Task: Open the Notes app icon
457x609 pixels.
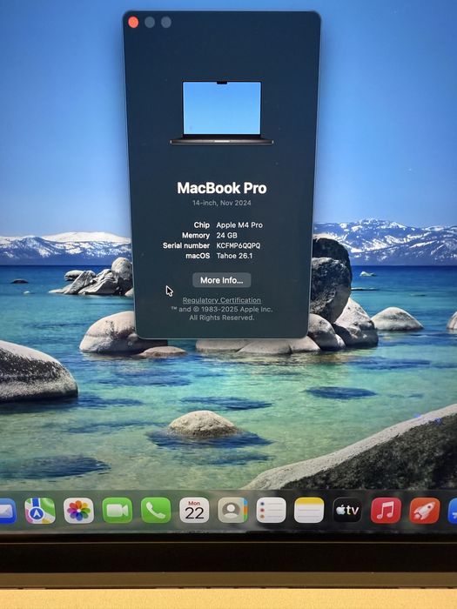Action: [309, 511]
